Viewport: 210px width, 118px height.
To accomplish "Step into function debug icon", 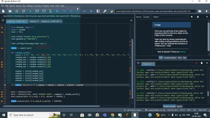I will (x=71, y=11).
